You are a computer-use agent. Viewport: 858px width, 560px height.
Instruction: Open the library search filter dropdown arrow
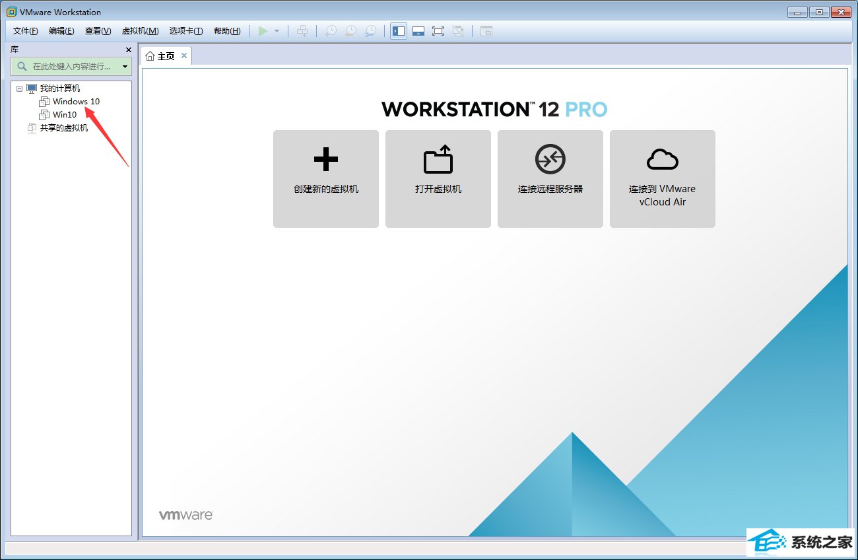pos(125,67)
